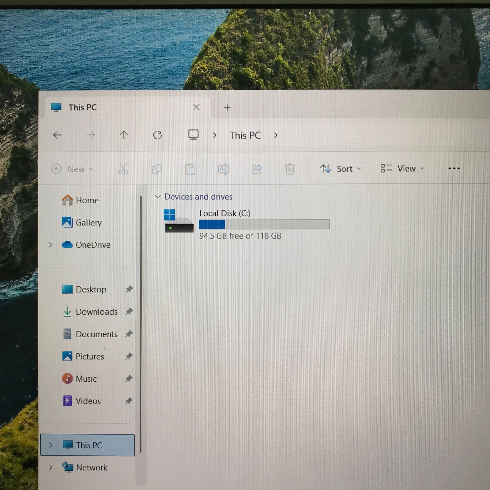Click the Share toolbar icon
This screenshot has height=490, width=490.
[257, 169]
